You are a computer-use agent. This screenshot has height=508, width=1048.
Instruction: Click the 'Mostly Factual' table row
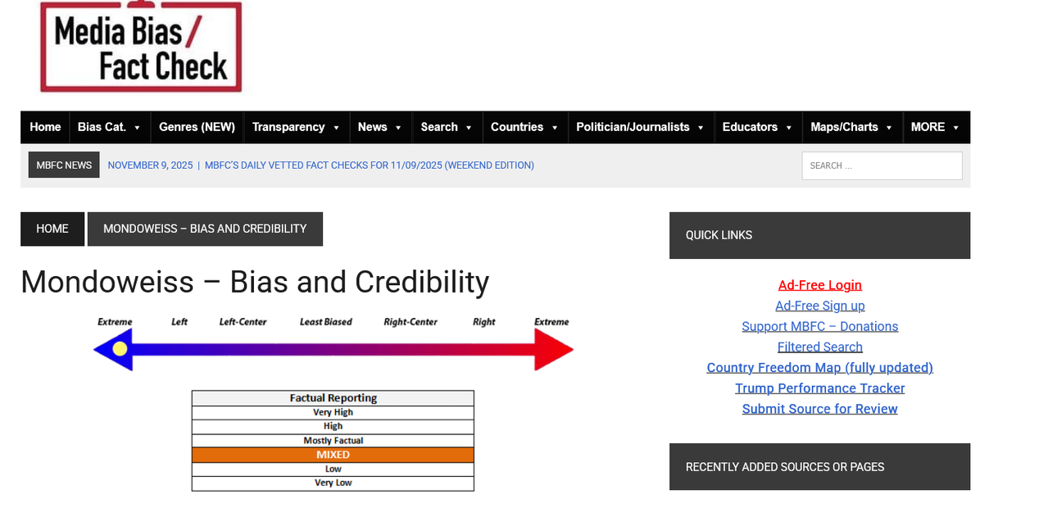coord(333,441)
